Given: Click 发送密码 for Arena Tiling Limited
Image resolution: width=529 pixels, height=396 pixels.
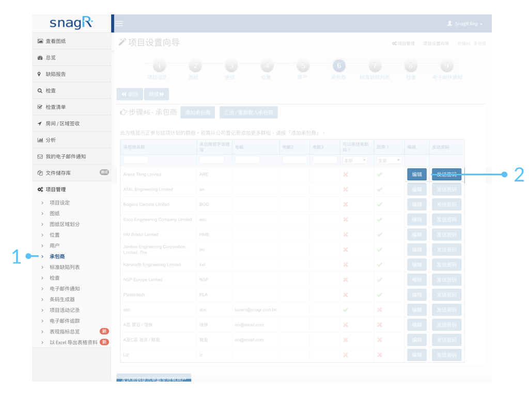Looking at the screenshot, I should point(447,174).
